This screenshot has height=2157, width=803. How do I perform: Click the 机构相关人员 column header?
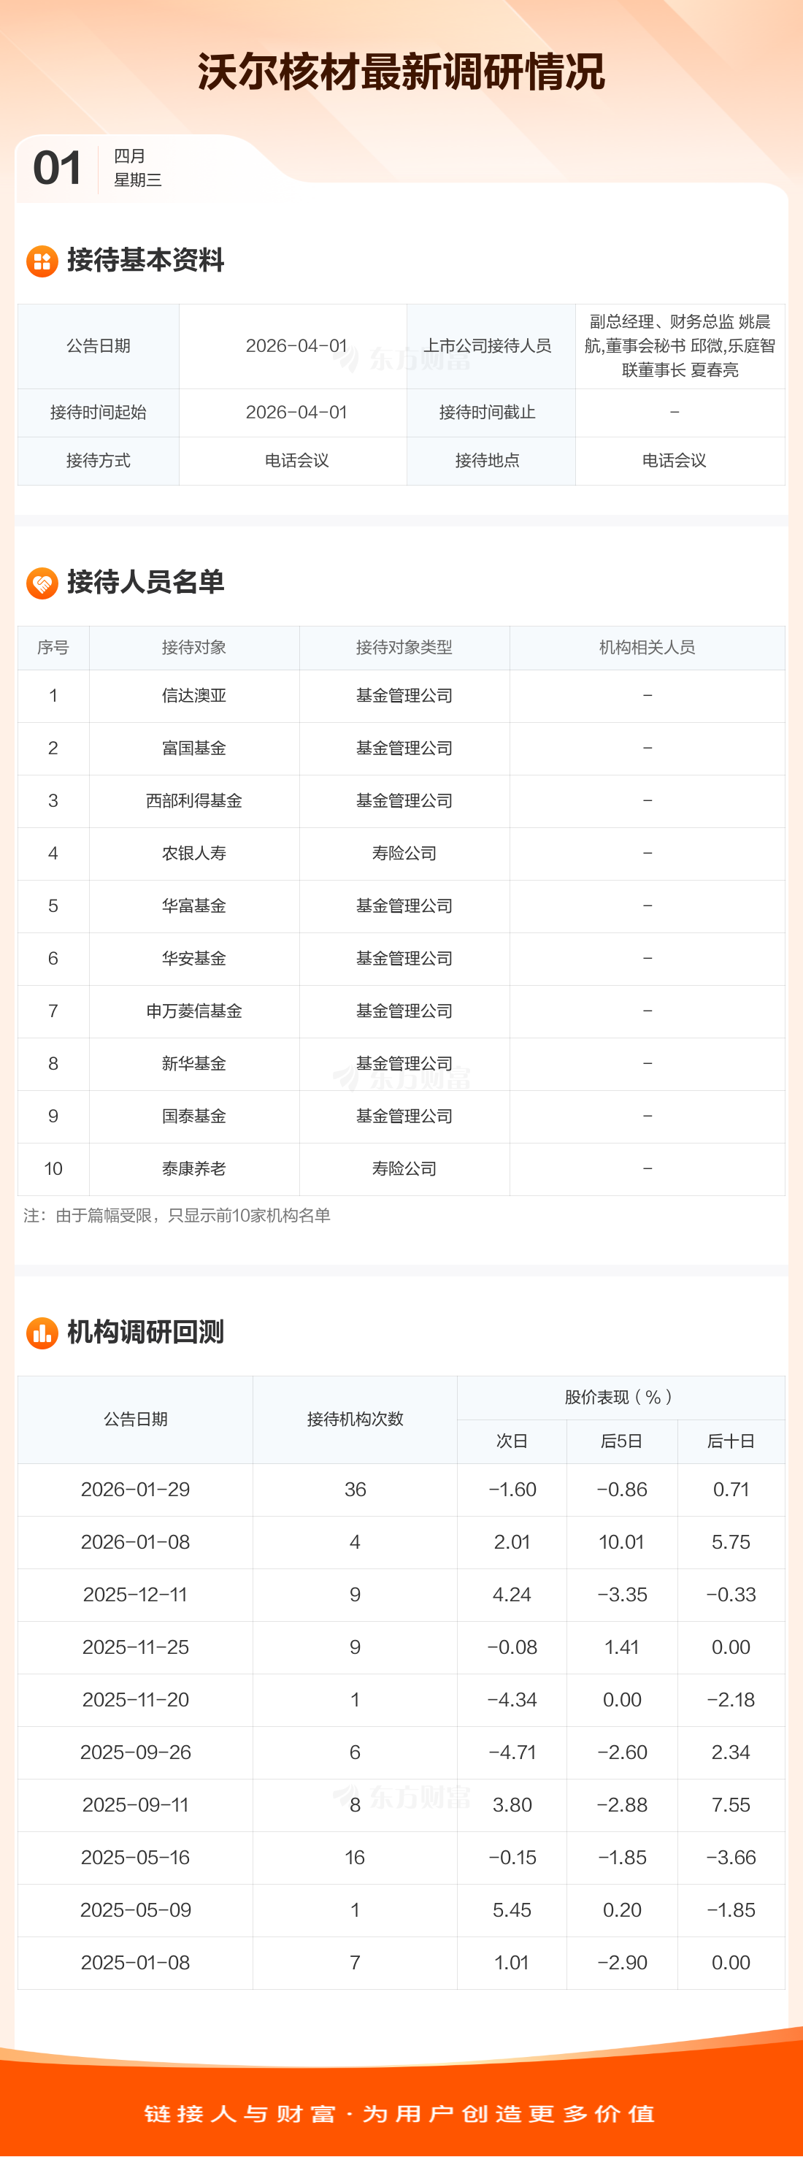point(647,647)
